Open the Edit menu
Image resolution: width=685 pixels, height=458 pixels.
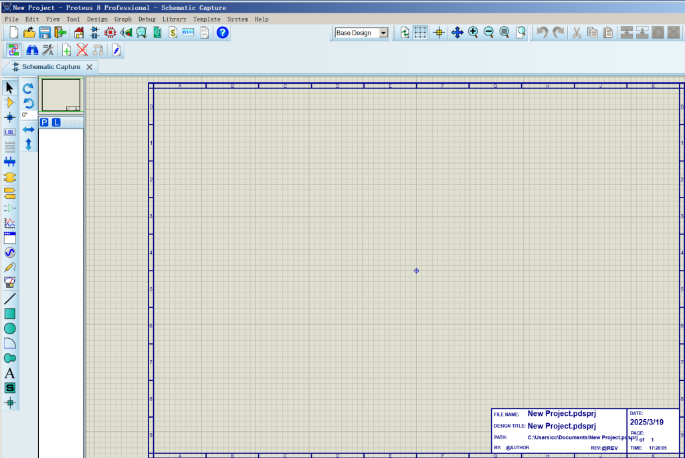(x=32, y=19)
